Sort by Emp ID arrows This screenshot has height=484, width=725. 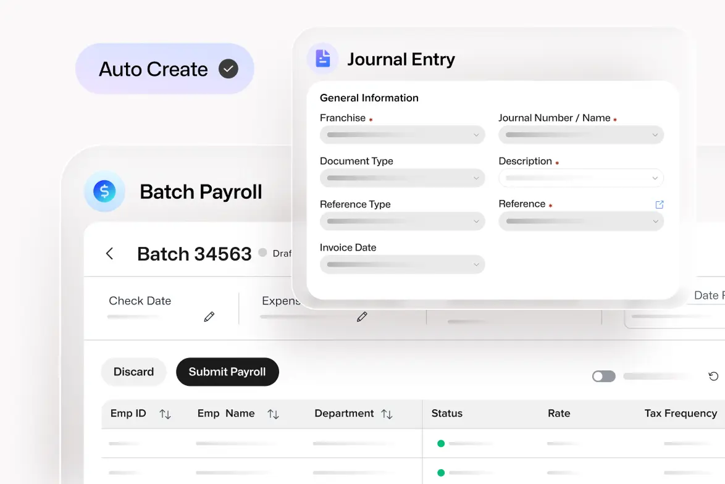[x=165, y=414]
